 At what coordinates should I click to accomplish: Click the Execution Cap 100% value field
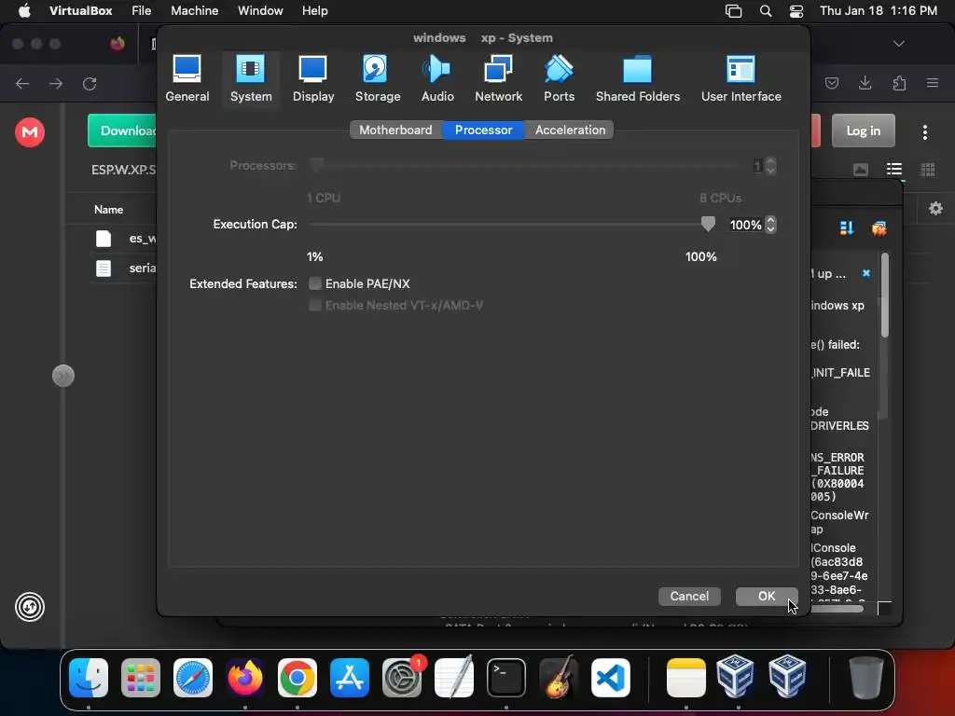pyautogui.click(x=745, y=225)
